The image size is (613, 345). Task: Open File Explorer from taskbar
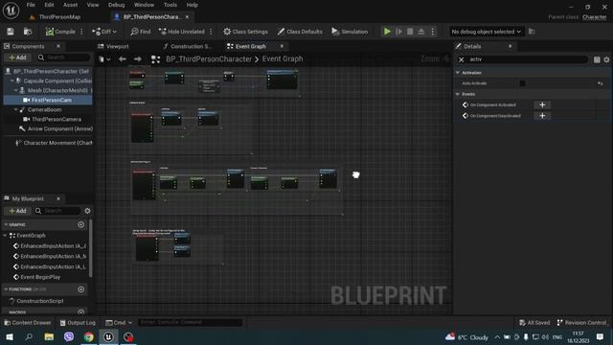point(49,336)
